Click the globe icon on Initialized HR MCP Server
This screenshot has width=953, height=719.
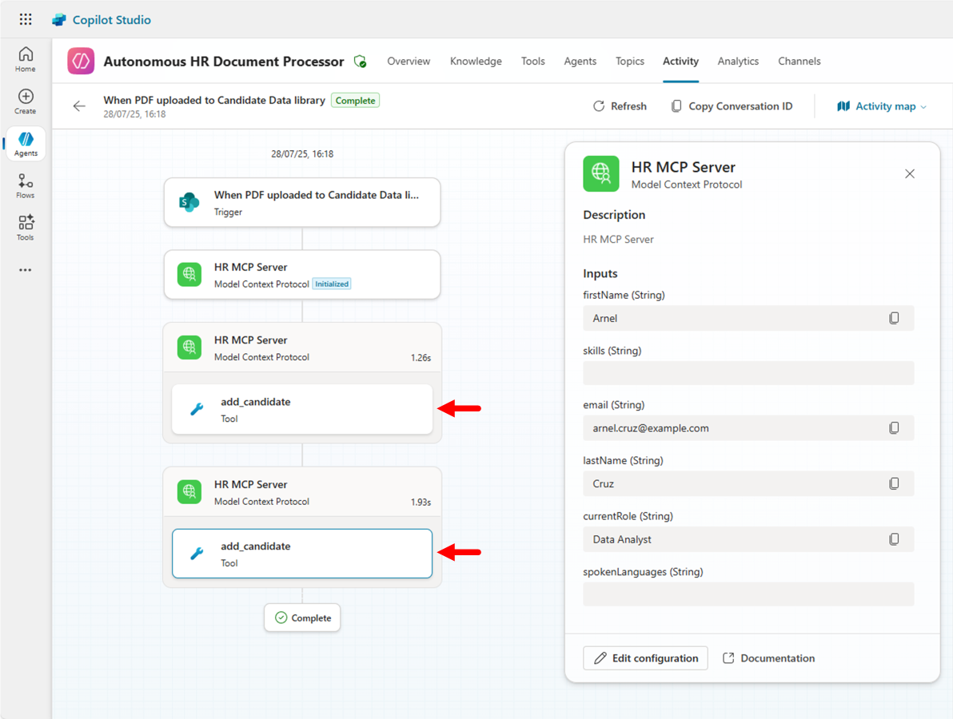point(189,275)
